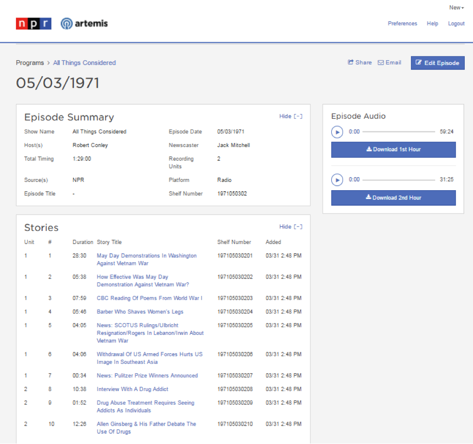Download 1st Hour audio file
The width and height of the screenshot is (473, 444).
[x=393, y=149]
